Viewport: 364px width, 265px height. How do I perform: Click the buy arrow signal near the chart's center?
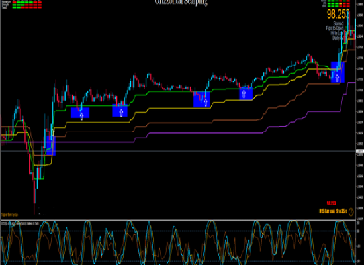coord(205,102)
